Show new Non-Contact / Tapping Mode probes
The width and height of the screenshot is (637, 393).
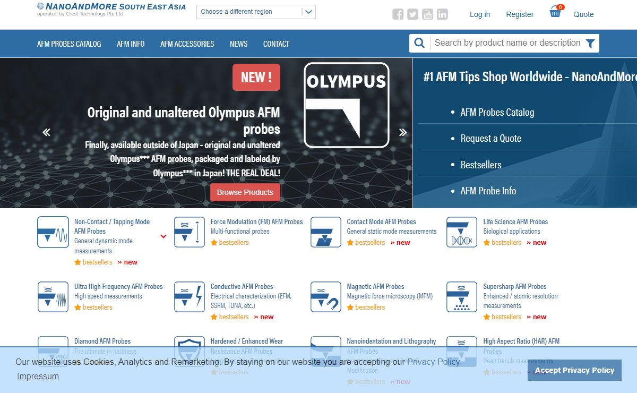tap(127, 262)
